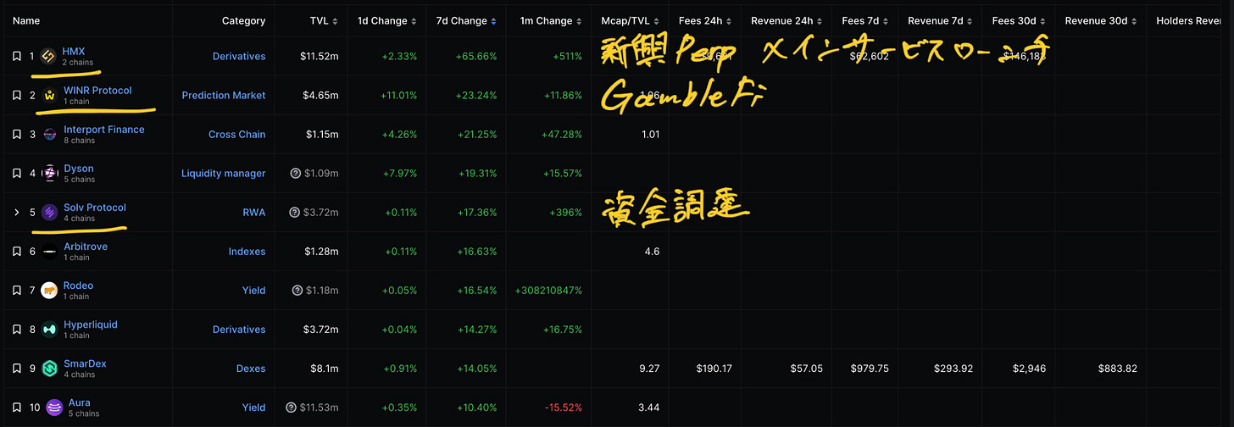
Task: Sort table by Fees 7d column
Action: [x=865, y=21]
